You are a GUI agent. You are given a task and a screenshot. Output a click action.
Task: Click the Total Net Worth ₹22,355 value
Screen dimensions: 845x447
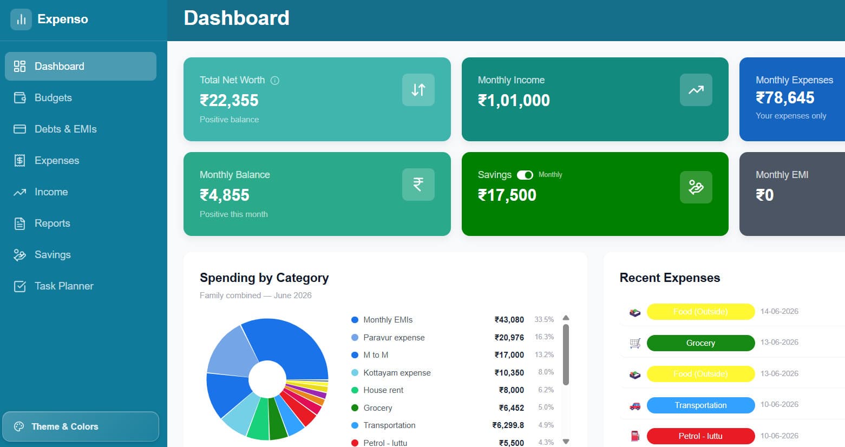(229, 101)
